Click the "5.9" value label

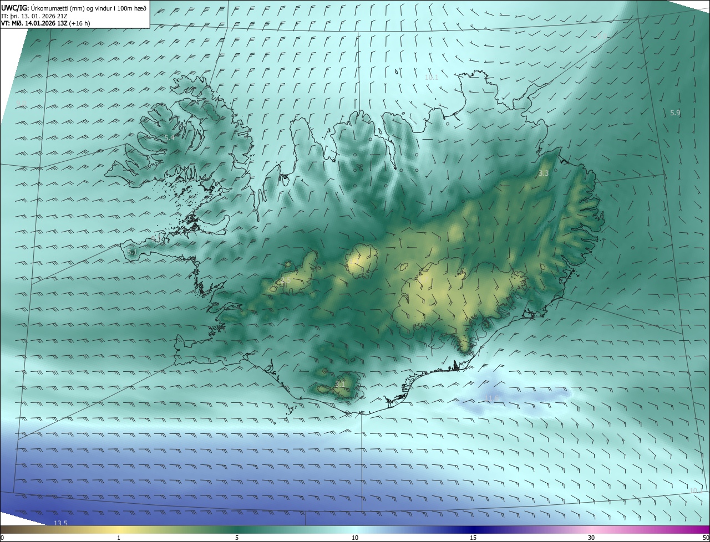point(675,113)
